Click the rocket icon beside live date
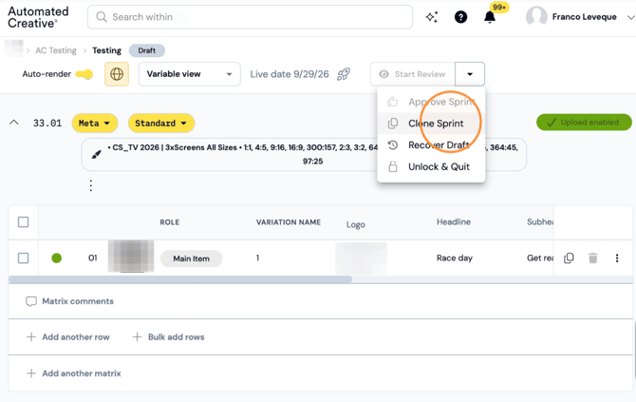636x402 pixels. point(344,74)
